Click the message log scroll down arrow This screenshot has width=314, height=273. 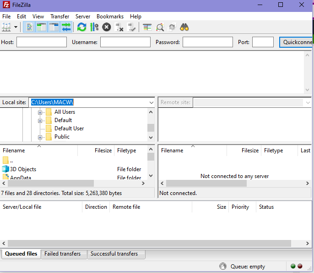[x=308, y=90]
